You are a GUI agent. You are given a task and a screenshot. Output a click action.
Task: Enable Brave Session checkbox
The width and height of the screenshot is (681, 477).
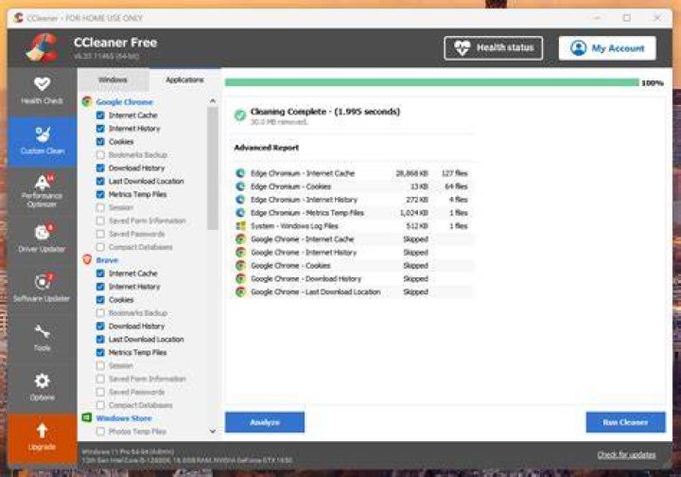pyautogui.click(x=100, y=365)
